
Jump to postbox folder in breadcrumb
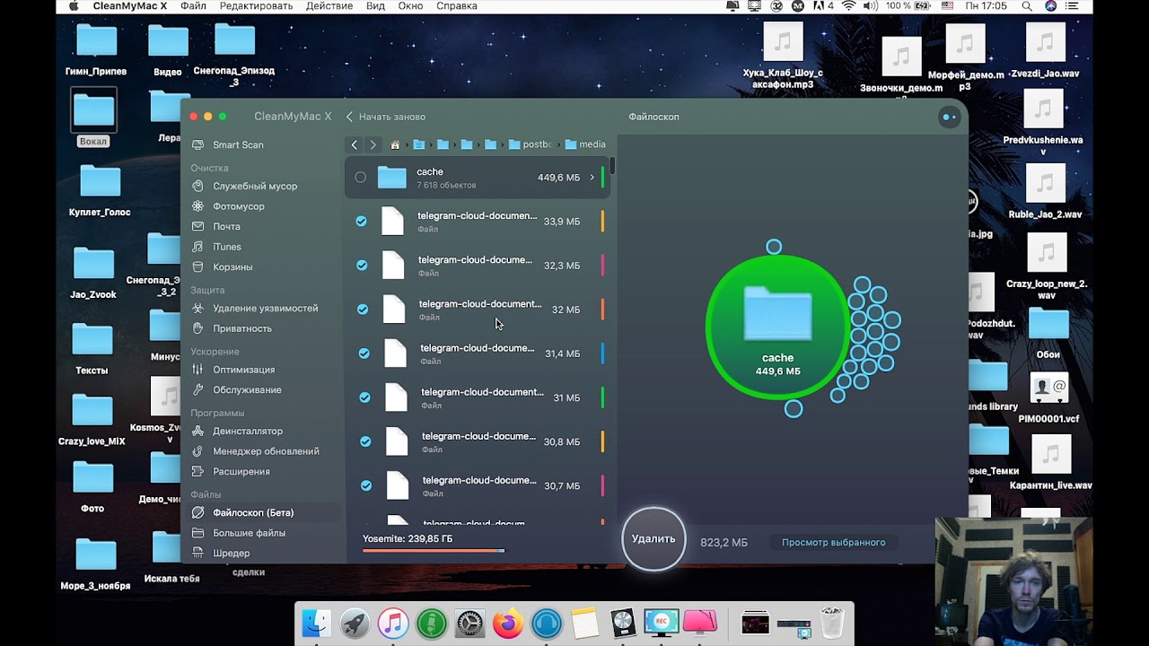(x=530, y=144)
